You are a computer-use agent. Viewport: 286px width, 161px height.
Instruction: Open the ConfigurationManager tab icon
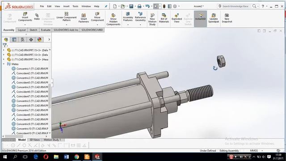pyautogui.click(x=23, y=39)
